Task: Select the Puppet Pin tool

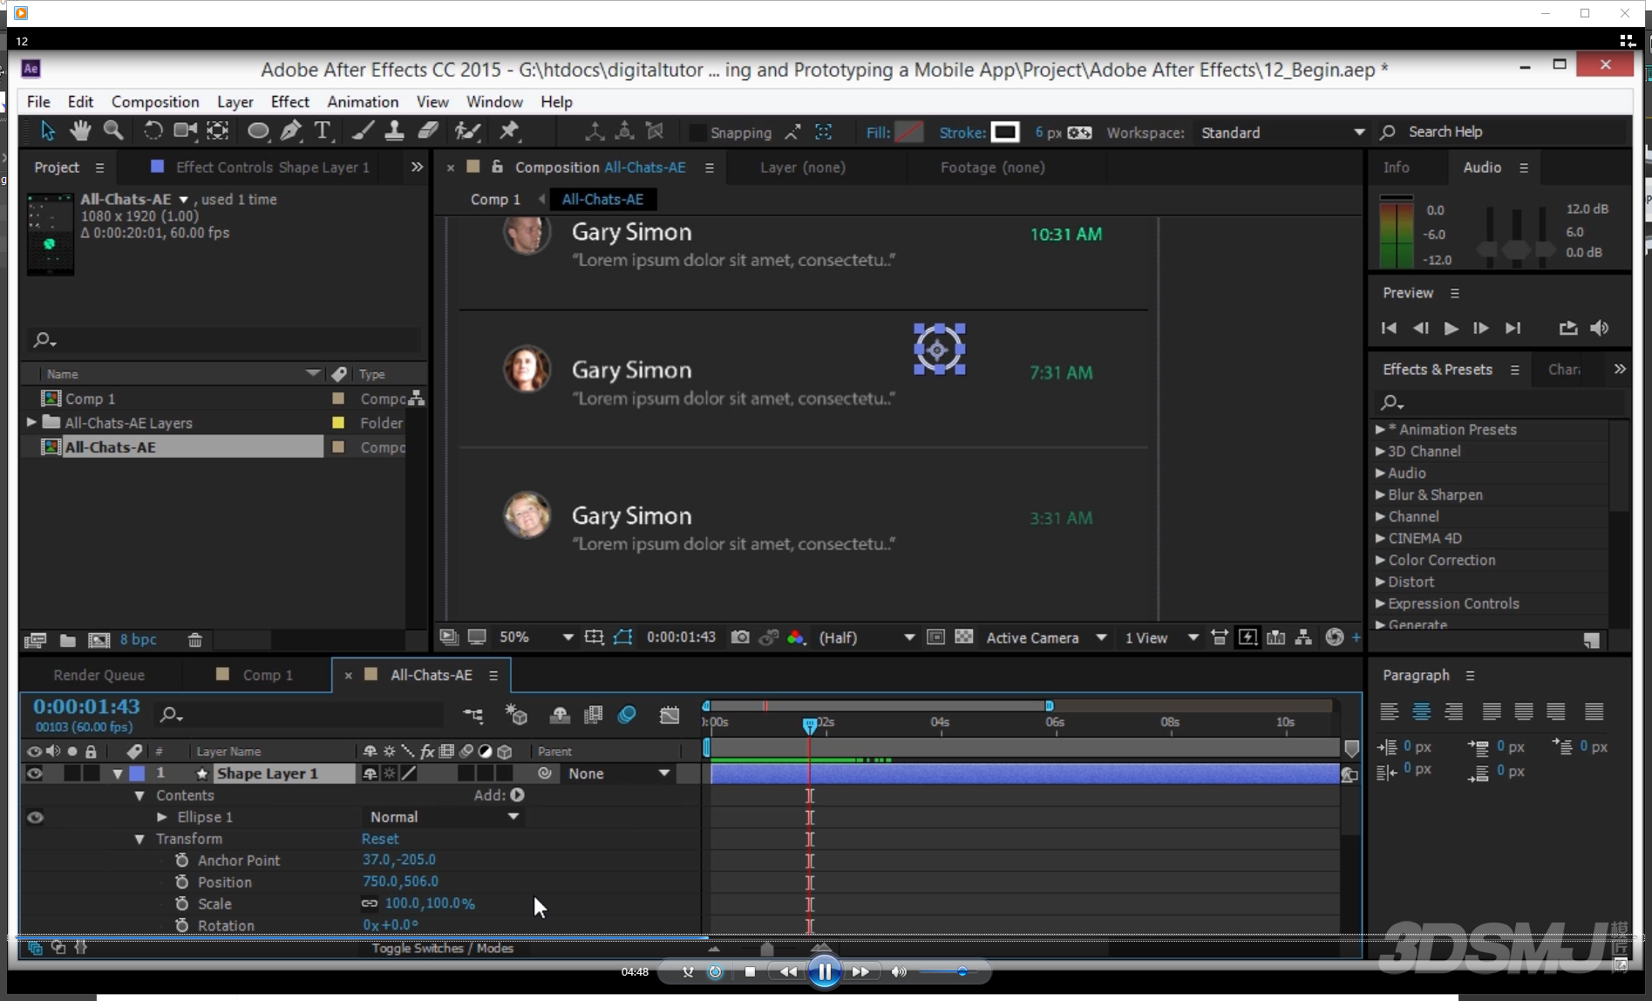Action: (x=509, y=132)
